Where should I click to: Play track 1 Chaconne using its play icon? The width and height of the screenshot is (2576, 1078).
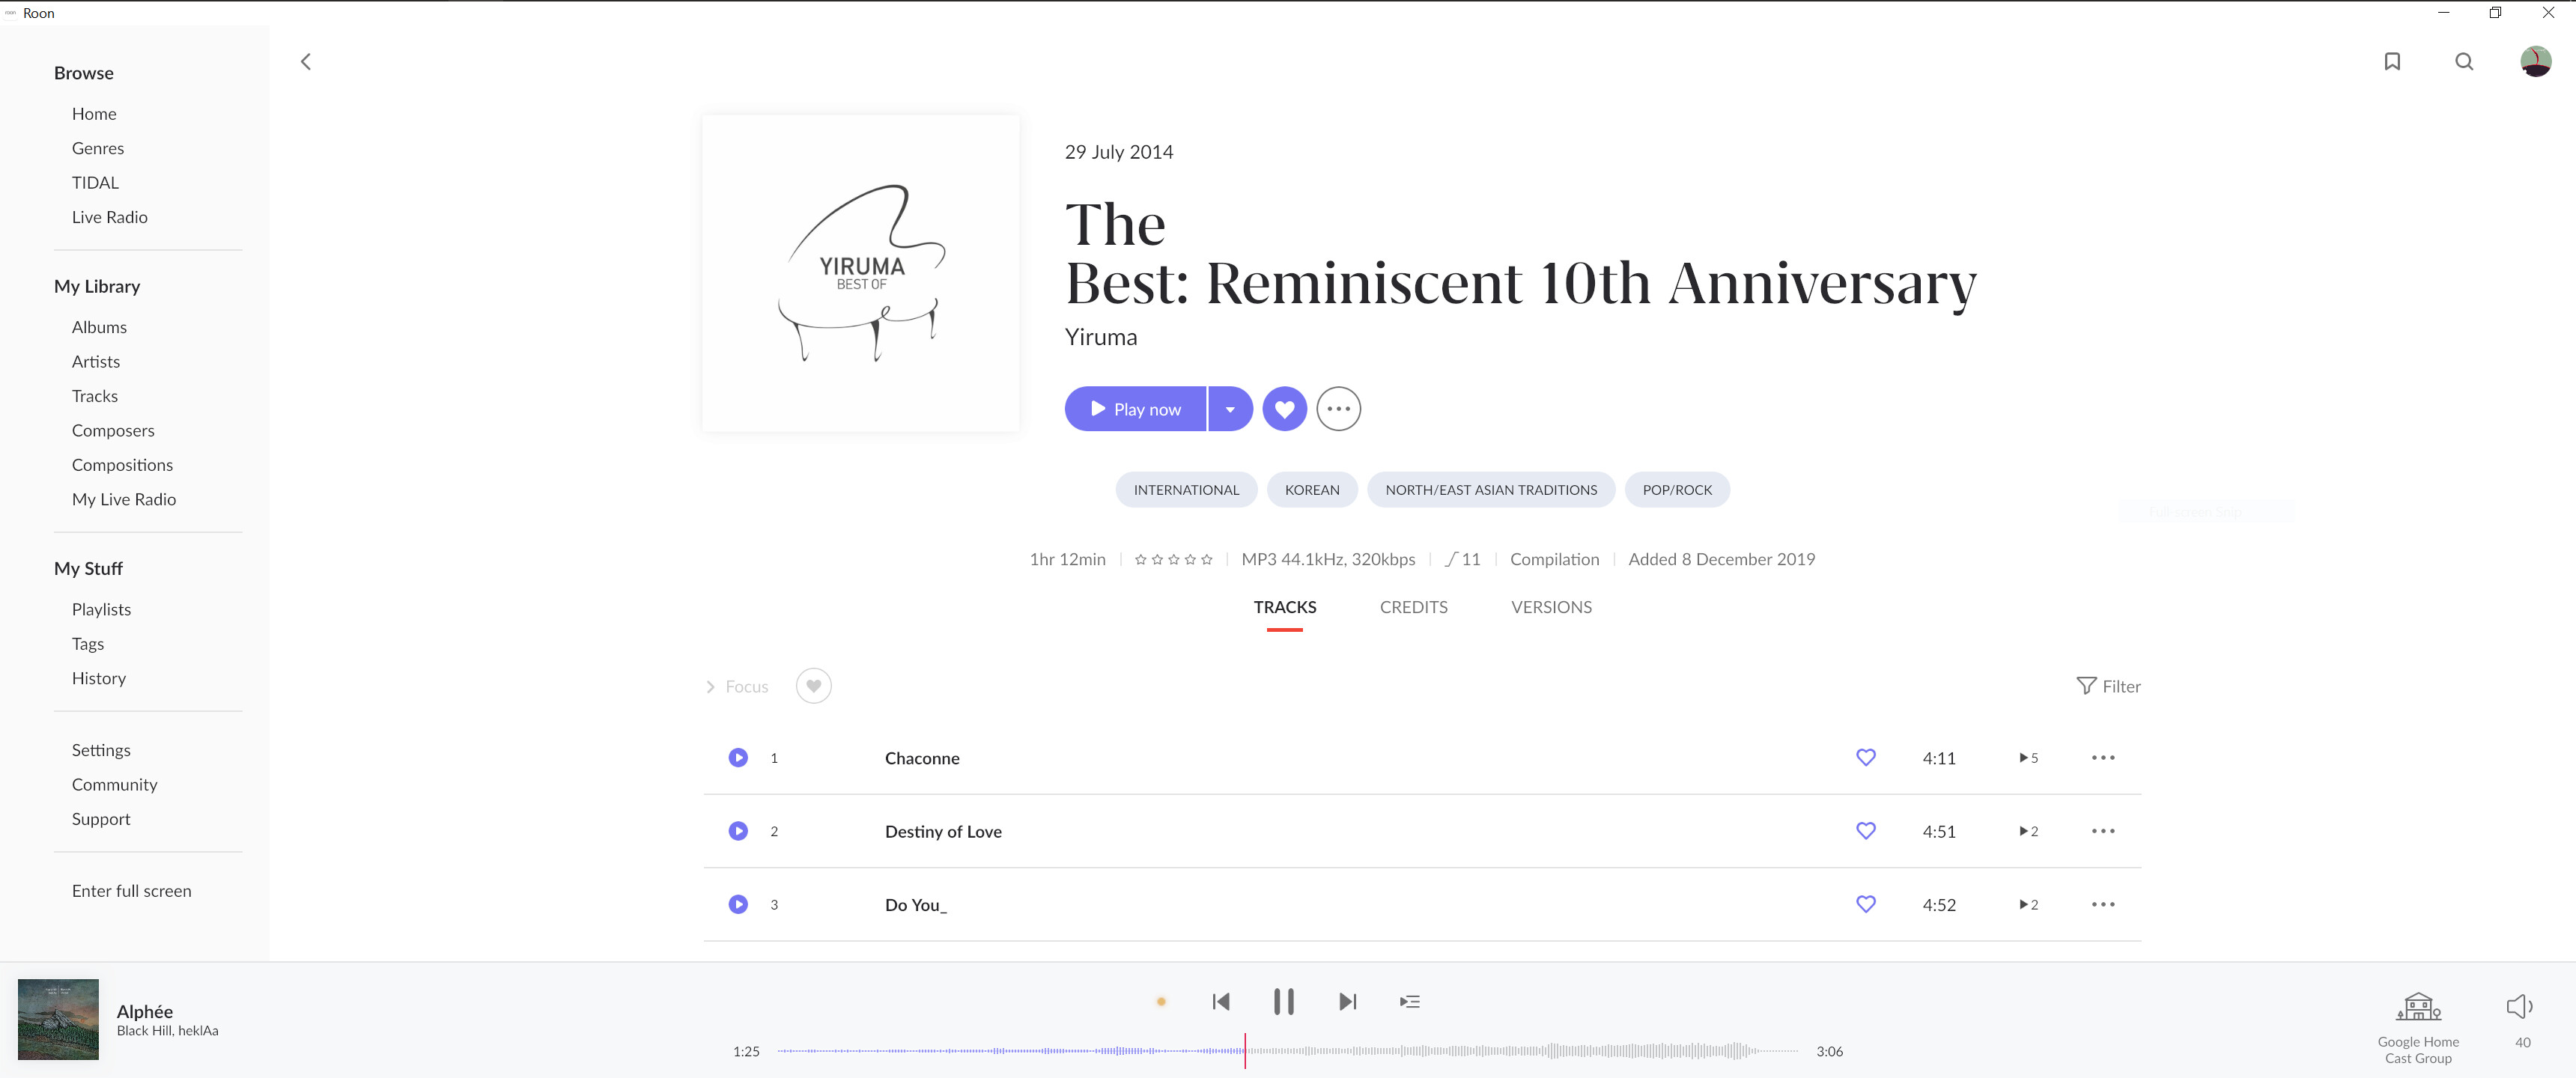[738, 758]
